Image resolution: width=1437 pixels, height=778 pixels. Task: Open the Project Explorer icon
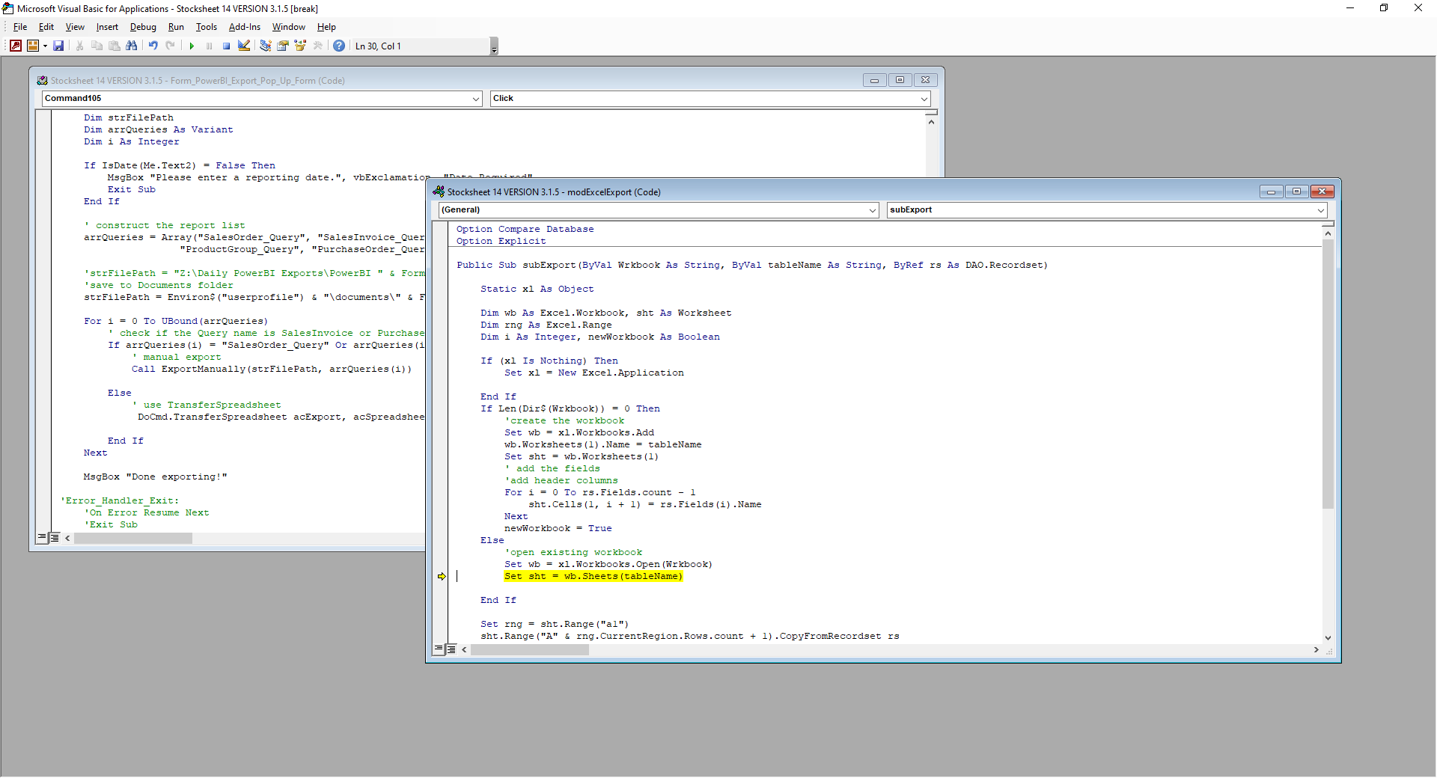point(265,46)
